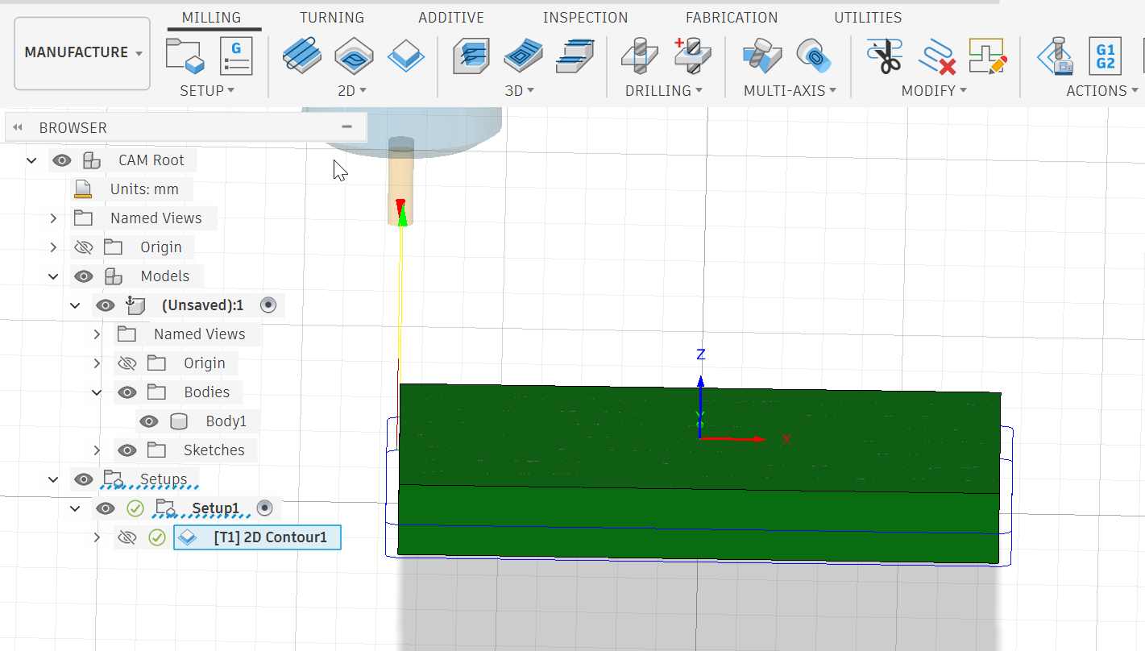Select the 2D Pocket tool
Screen dimensions: 1145x651
(354, 56)
